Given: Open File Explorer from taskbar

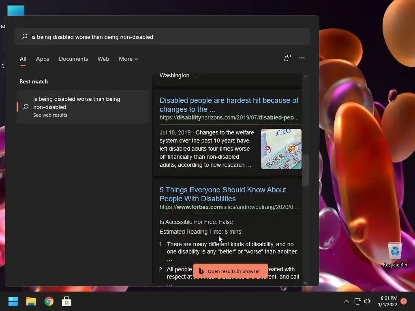Looking at the screenshot, I should 31,301.
